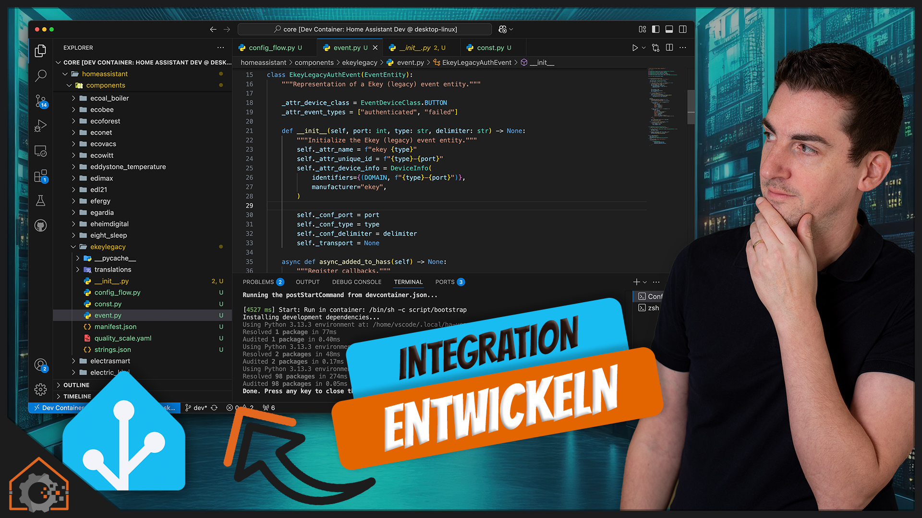Open the Run and Debug view

click(x=40, y=126)
